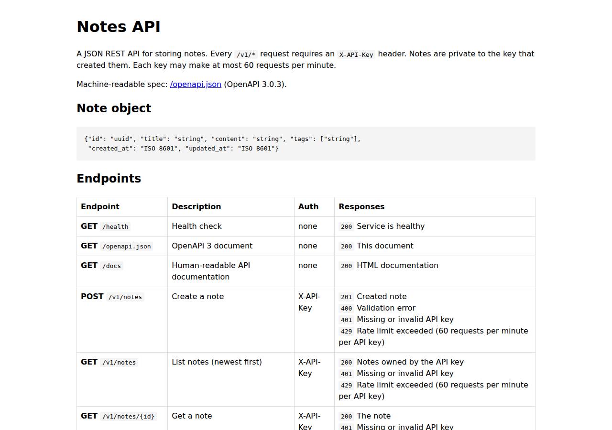
Task: Click the 400 Validation error response
Action: (x=377, y=308)
